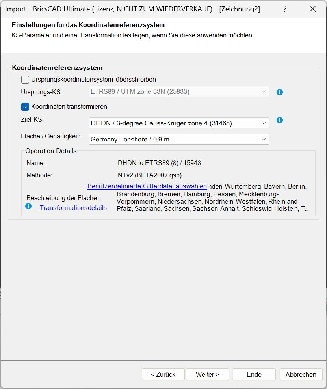Enable Ursprungskoordinatensystem überschreiben

(25, 79)
